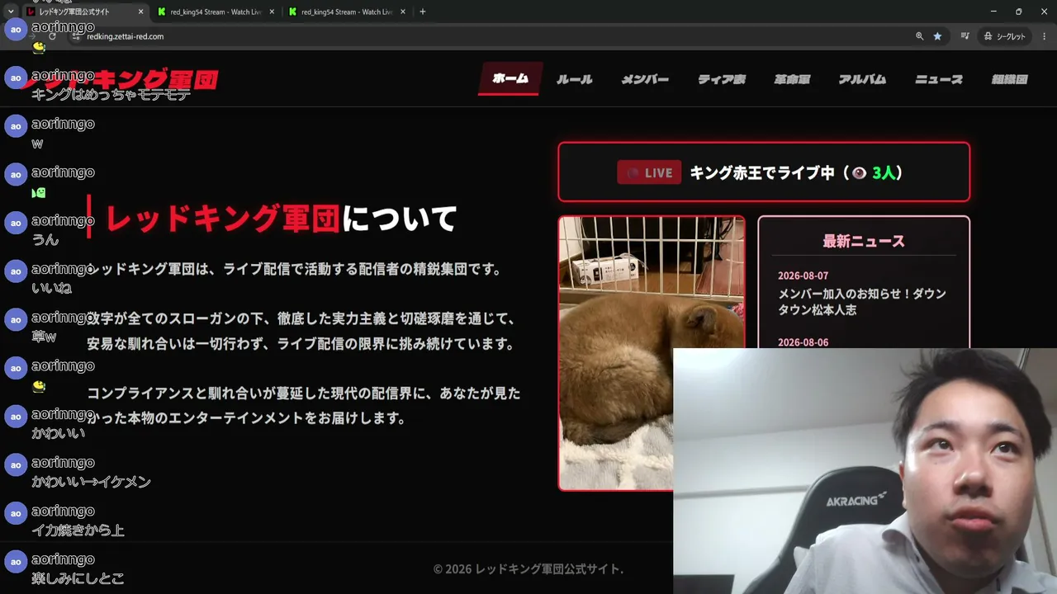Viewport: 1057px width, 594px height.
Task: Click the シークレット incognito indicator
Action: (1005, 36)
